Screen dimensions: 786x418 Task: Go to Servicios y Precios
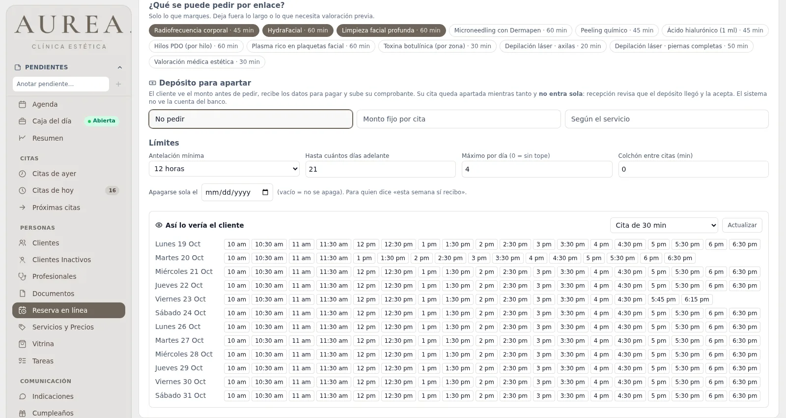[x=69, y=327]
